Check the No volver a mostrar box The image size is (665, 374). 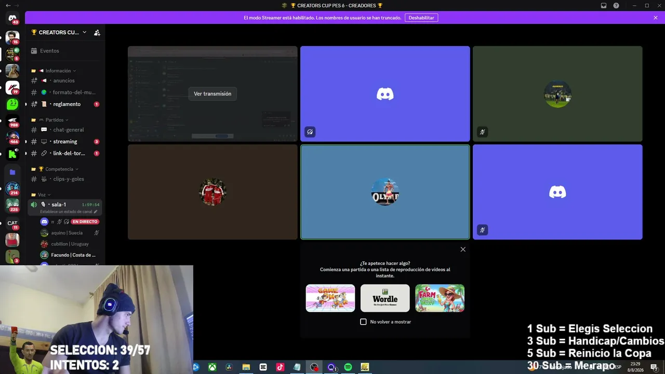pyautogui.click(x=363, y=322)
